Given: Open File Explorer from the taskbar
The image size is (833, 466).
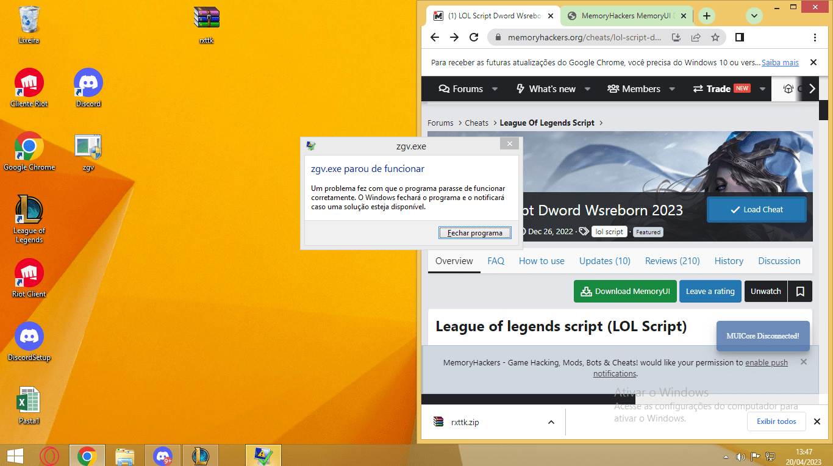Looking at the screenshot, I should coord(125,456).
